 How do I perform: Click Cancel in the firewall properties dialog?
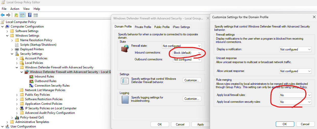pos(180,124)
